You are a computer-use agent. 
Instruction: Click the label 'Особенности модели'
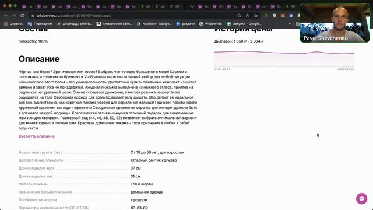click(x=37, y=199)
